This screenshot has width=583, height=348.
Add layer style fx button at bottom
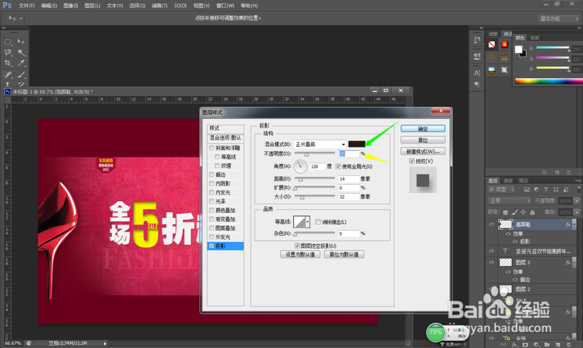pos(514,345)
